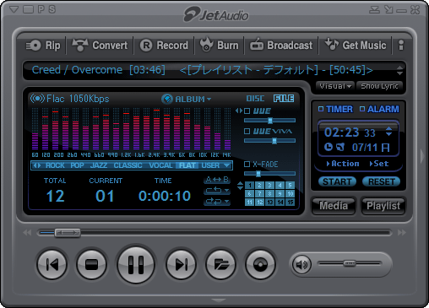Click the stereo sound icon beside Flac

point(37,99)
